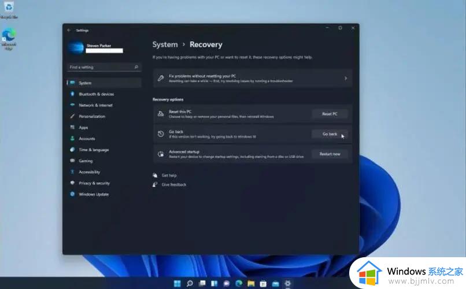Click the Gaming controller icon
The width and height of the screenshot is (466, 289).
tap(72, 161)
